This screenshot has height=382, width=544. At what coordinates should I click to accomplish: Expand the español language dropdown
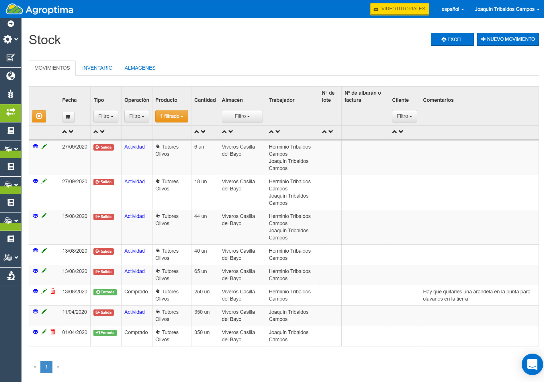click(x=452, y=9)
